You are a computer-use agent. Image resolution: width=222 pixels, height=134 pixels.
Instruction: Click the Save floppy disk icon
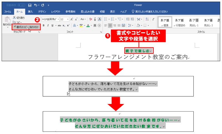pyautogui.click(x=30, y=5)
